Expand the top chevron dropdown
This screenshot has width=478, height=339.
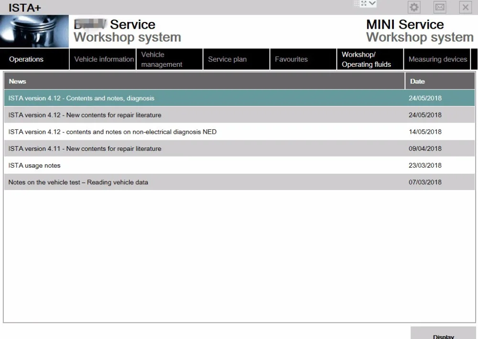tap(372, 3)
